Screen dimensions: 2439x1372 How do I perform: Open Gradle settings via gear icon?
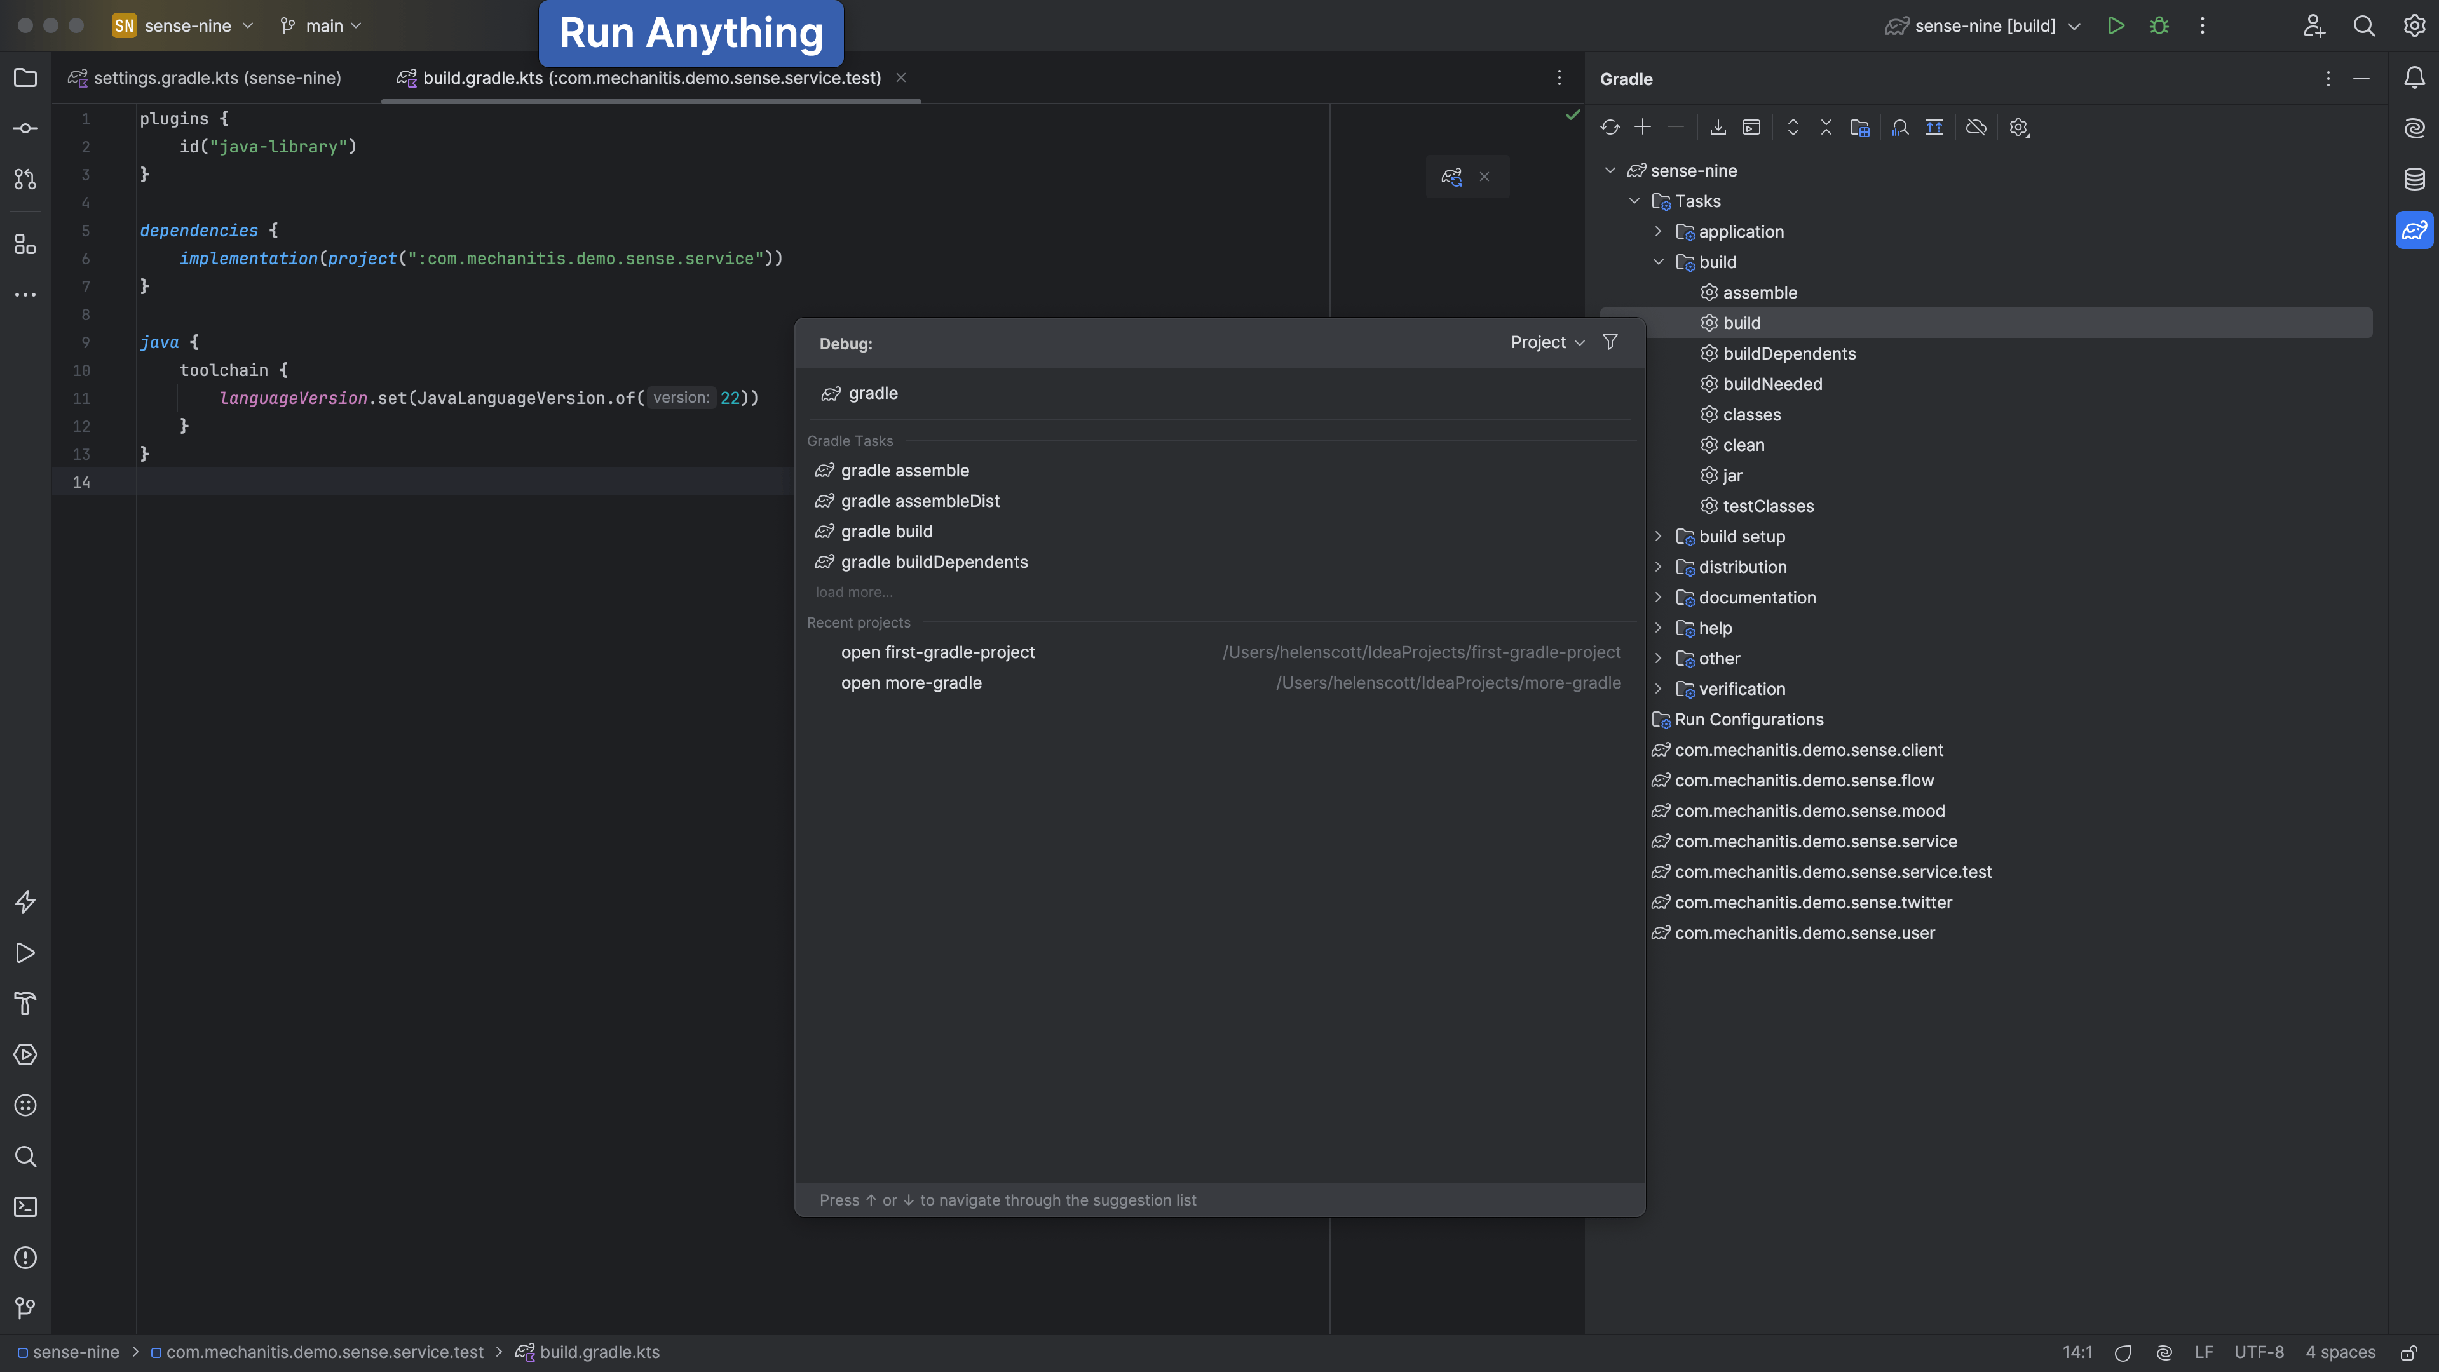2018,127
